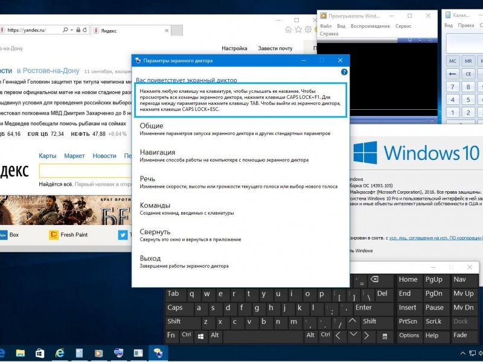The image size is (483, 362).
Task: Choose Свернуть to minimize Narrator window
Action: 190,235
